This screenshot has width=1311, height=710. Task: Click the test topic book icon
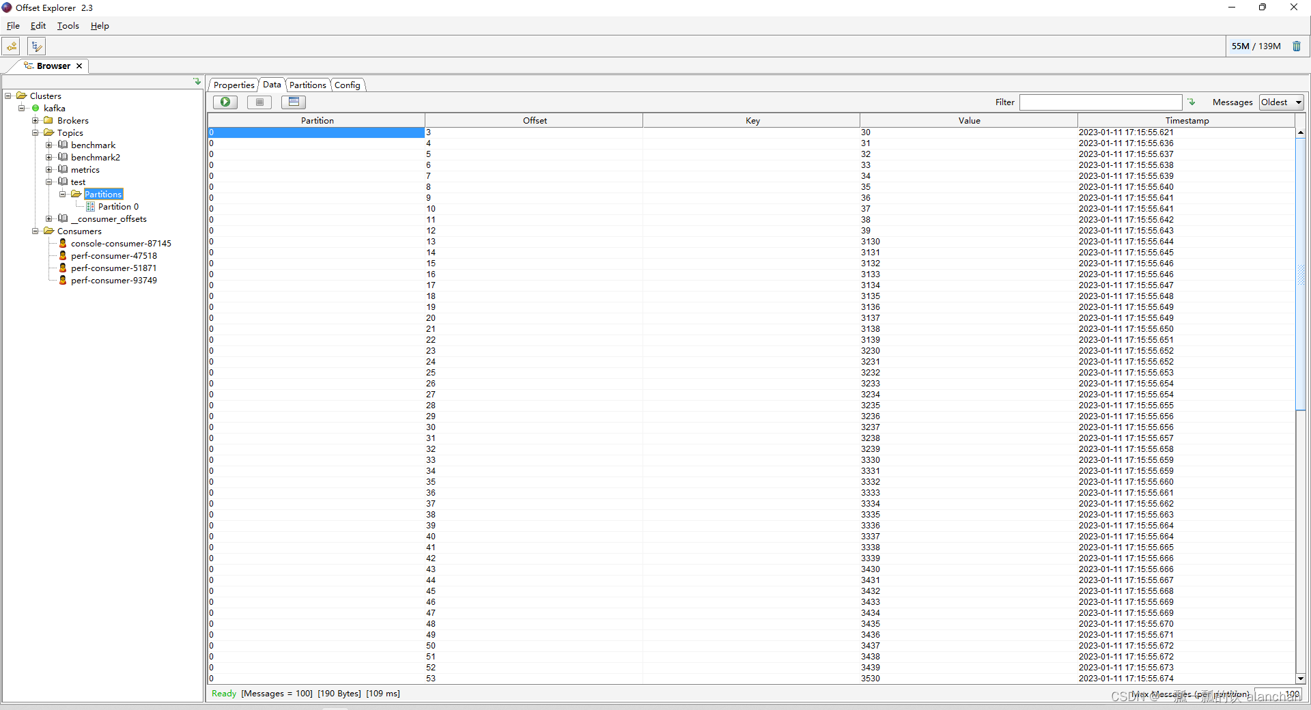point(63,182)
